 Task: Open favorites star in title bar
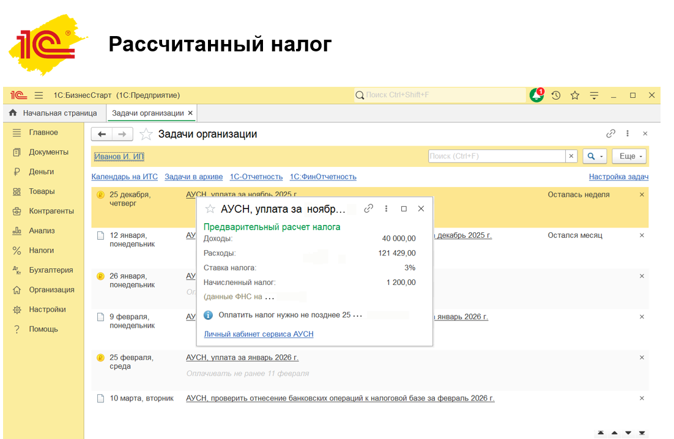[x=575, y=95]
